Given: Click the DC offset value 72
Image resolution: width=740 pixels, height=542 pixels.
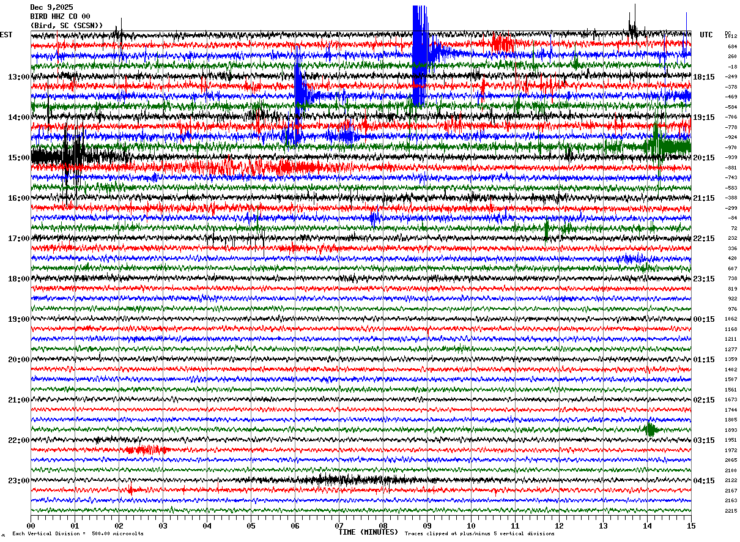Looking at the screenshot, I should 734,228.
